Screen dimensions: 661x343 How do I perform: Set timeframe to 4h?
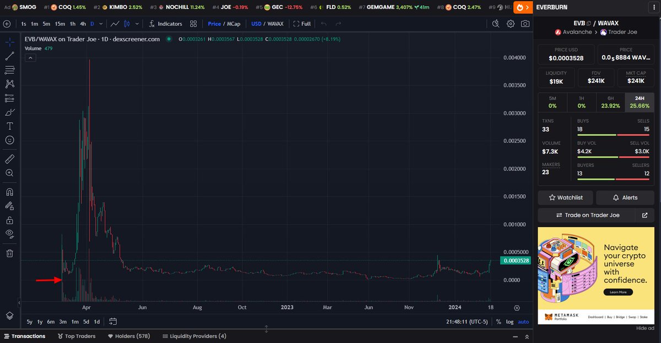[x=83, y=24]
